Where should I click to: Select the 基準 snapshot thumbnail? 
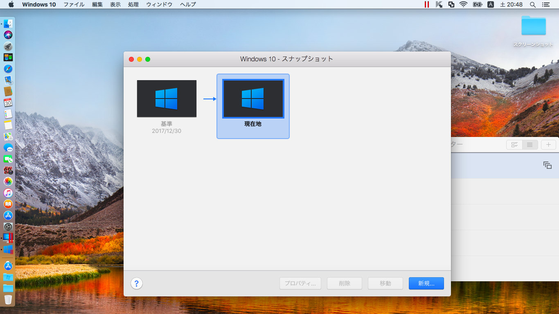click(167, 99)
